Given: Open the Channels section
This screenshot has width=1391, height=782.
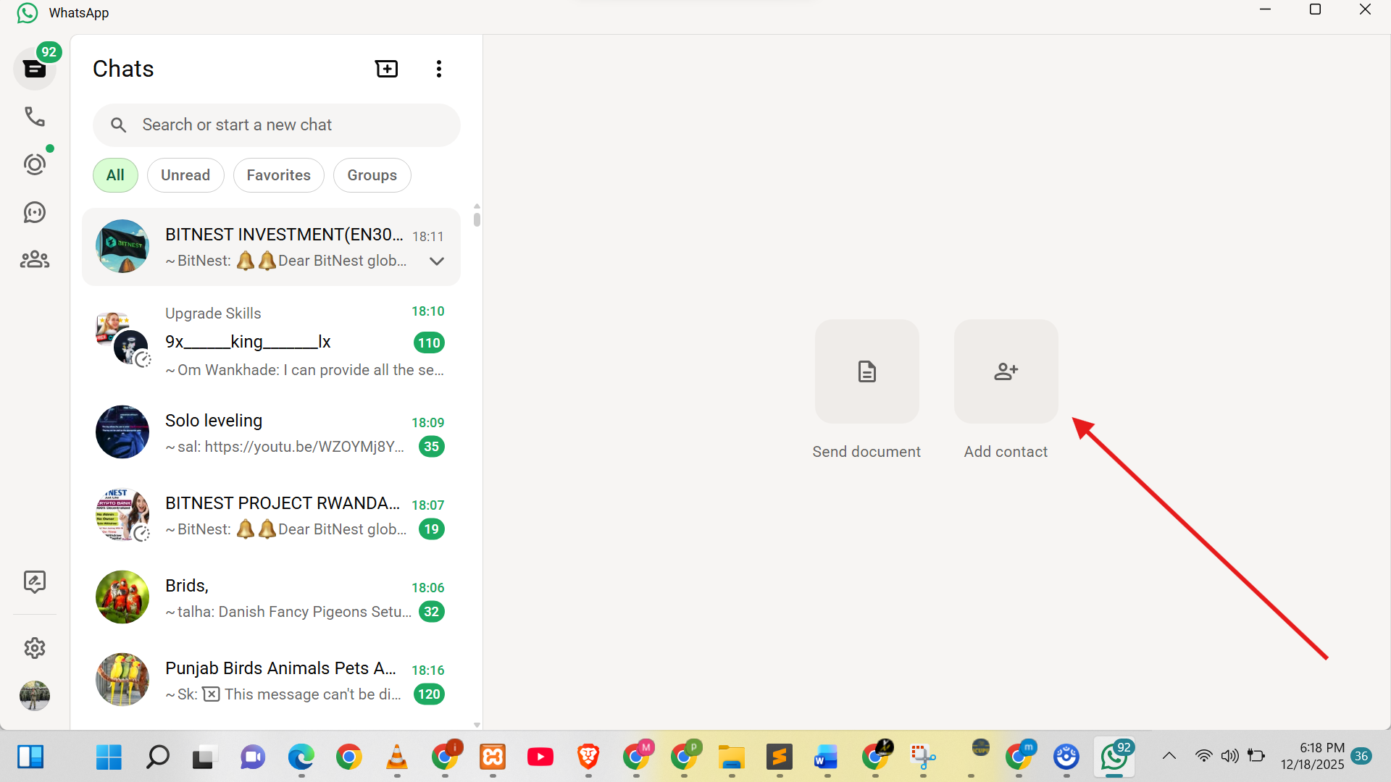Looking at the screenshot, I should (x=34, y=212).
